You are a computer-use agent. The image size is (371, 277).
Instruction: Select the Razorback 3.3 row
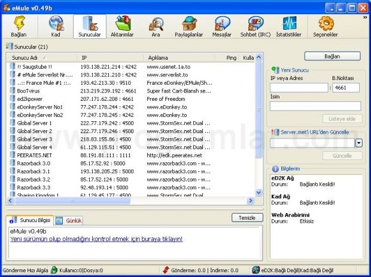coord(131,187)
